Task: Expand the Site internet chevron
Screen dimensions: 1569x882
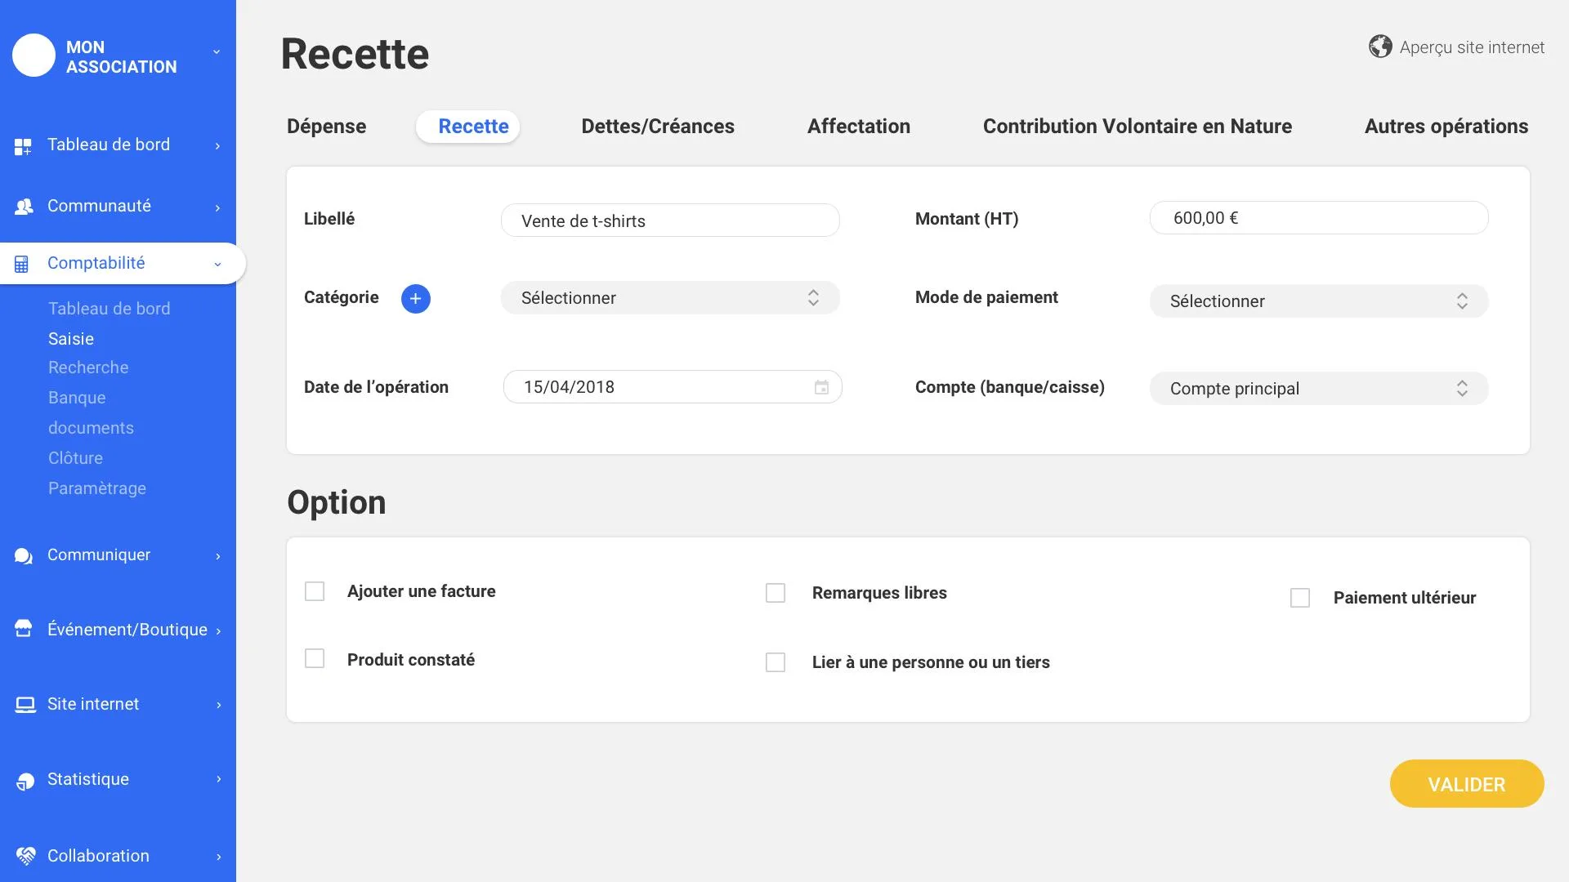Action: tap(218, 705)
